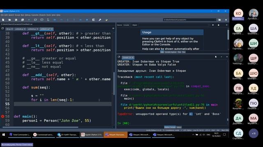
Task: Open console tabs browse icon
Action: 119,57
